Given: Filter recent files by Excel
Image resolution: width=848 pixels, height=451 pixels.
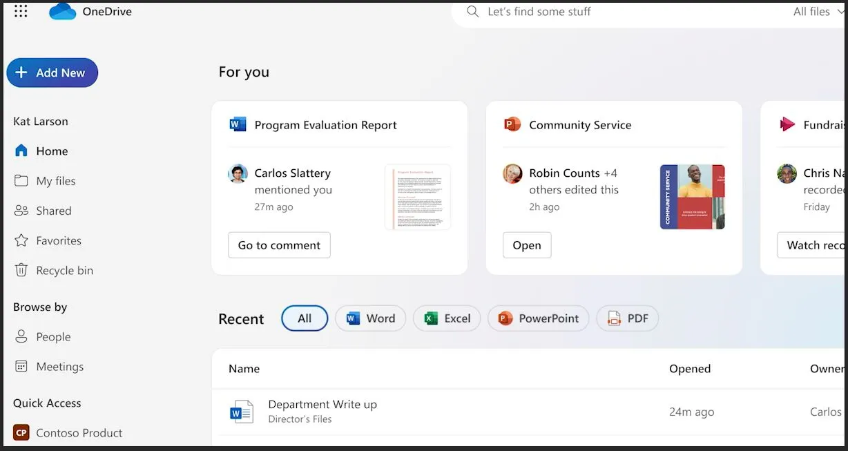Looking at the screenshot, I should tap(447, 318).
